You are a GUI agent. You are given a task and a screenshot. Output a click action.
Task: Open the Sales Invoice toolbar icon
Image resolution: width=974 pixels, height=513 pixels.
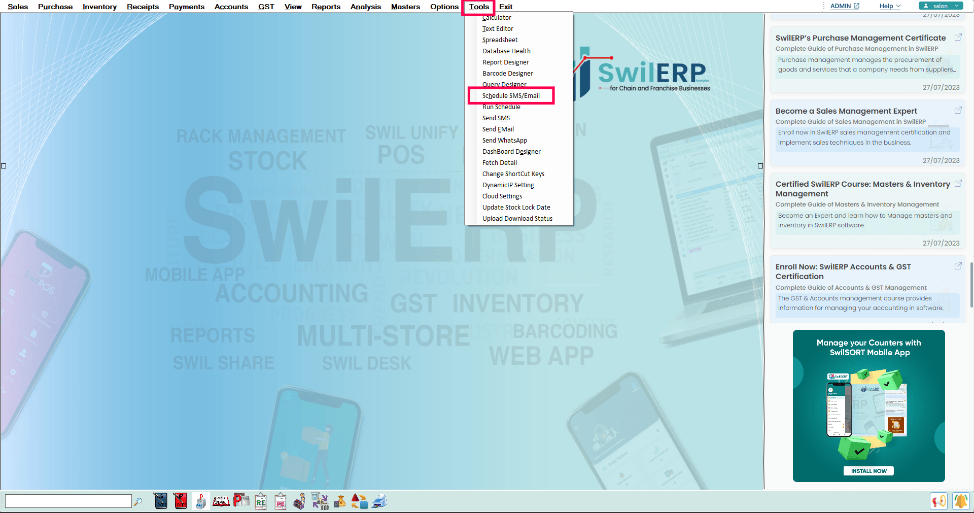pos(161,501)
